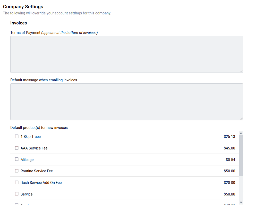Click the "Routine Service Fee" product name

pos(37,171)
